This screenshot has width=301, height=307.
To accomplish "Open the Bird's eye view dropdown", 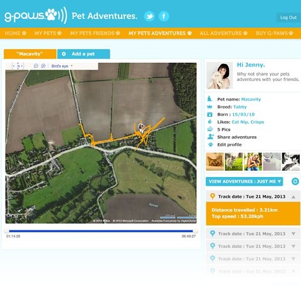I will [62, 66].
